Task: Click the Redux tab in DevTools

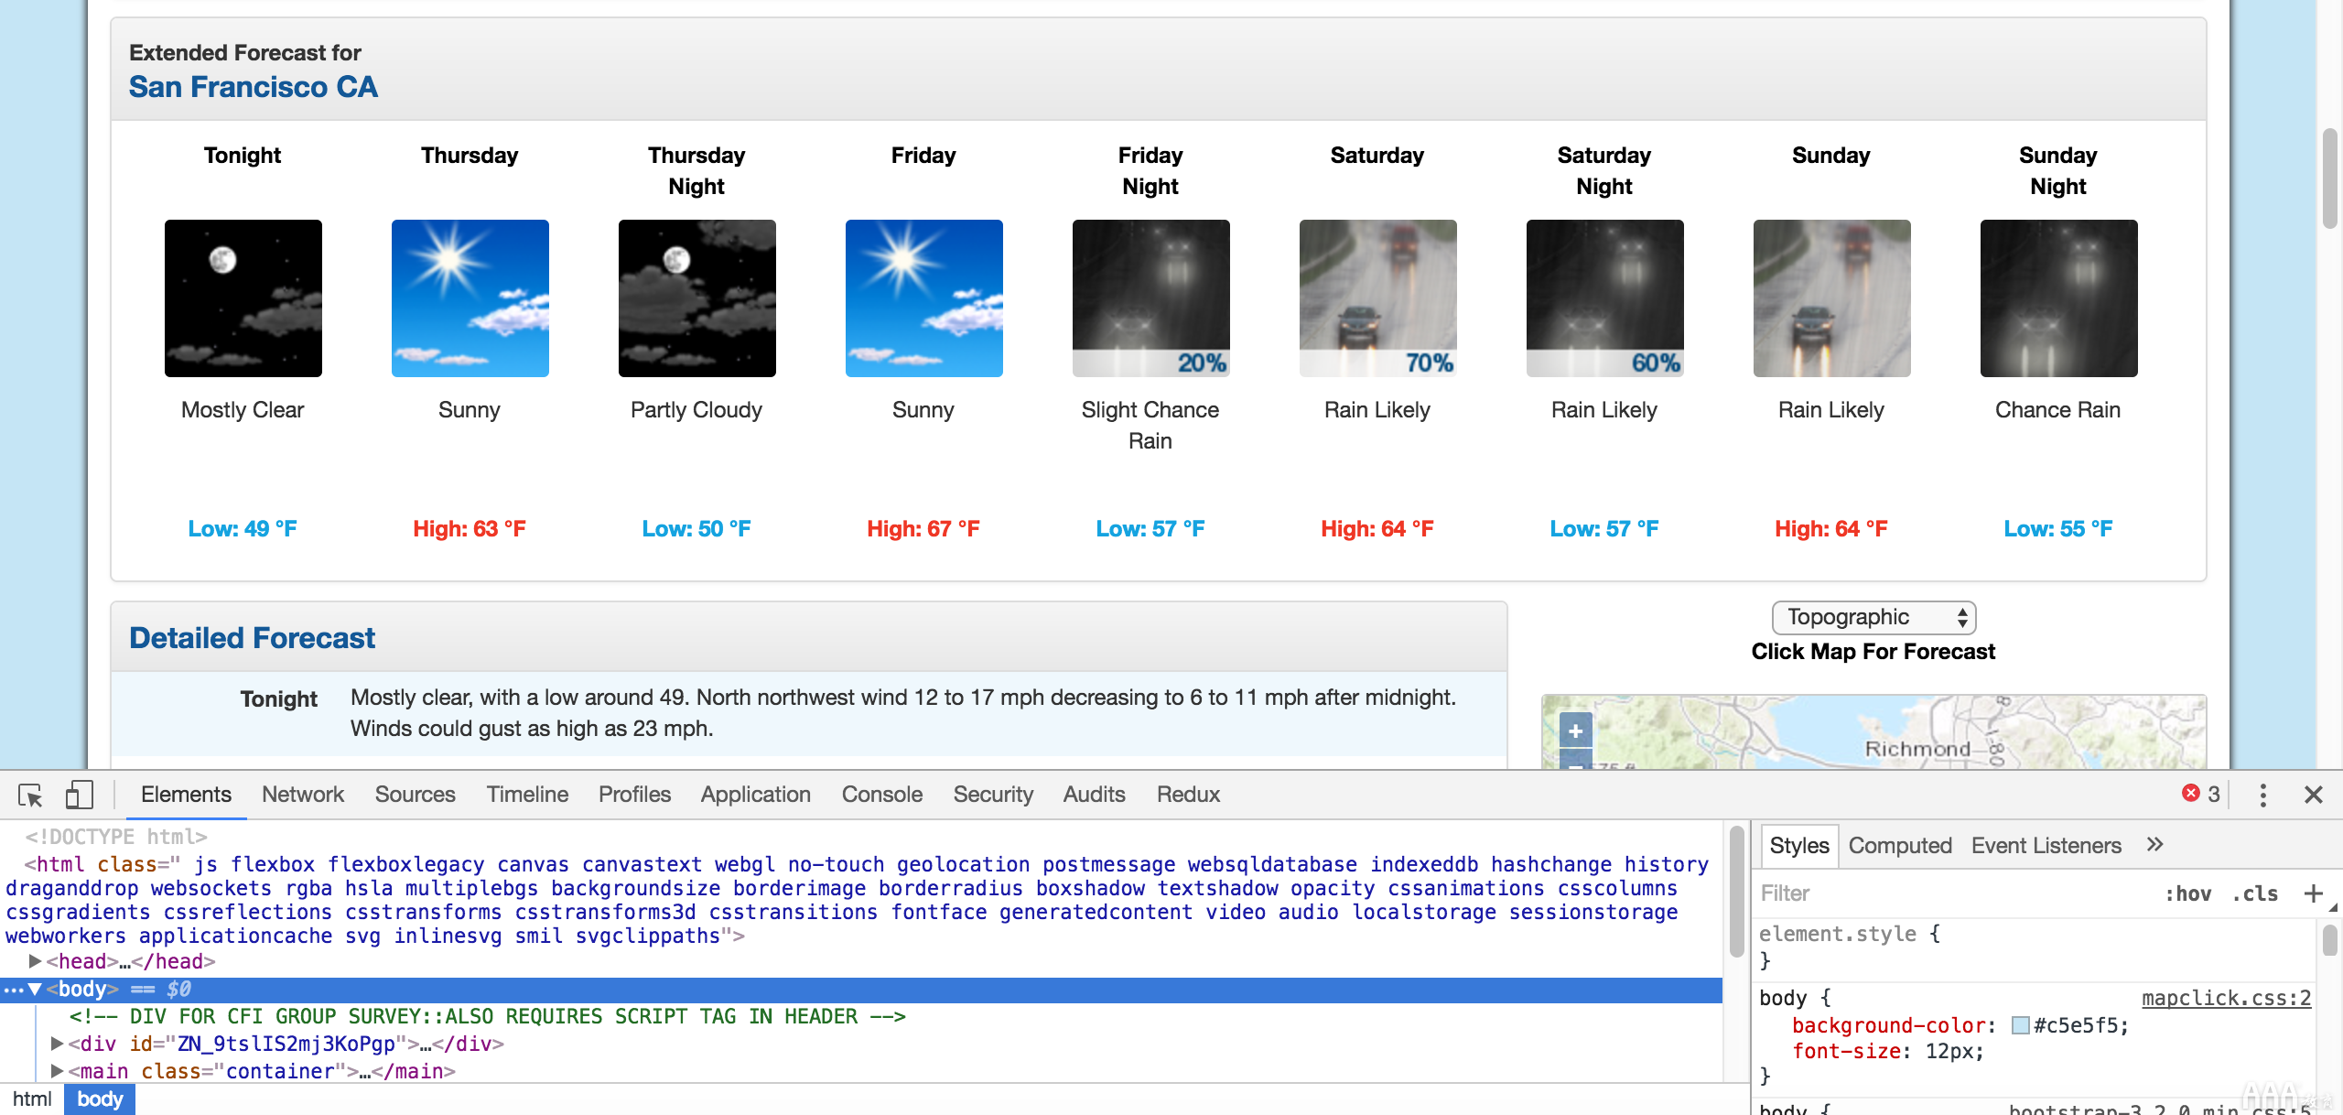Action: tap(1188, 794)
